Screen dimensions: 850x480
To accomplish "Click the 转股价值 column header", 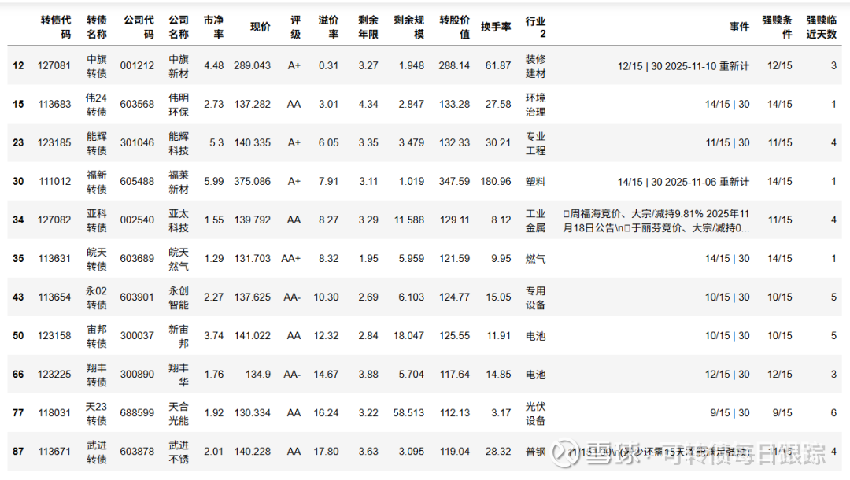I will tap(454, 27).
